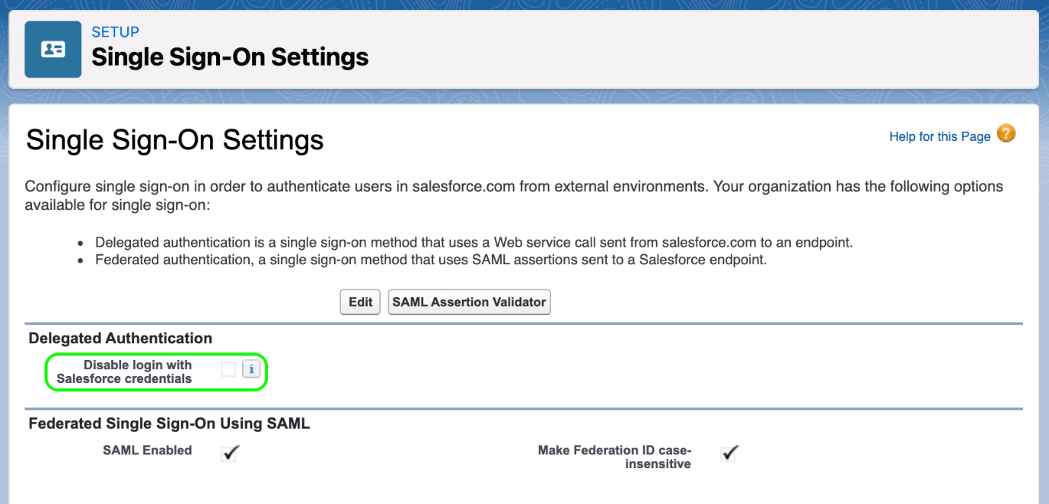Select Federated Single Sign-On Using SAML header
This screenshot has height=504, width=1049.
(169, 423)
